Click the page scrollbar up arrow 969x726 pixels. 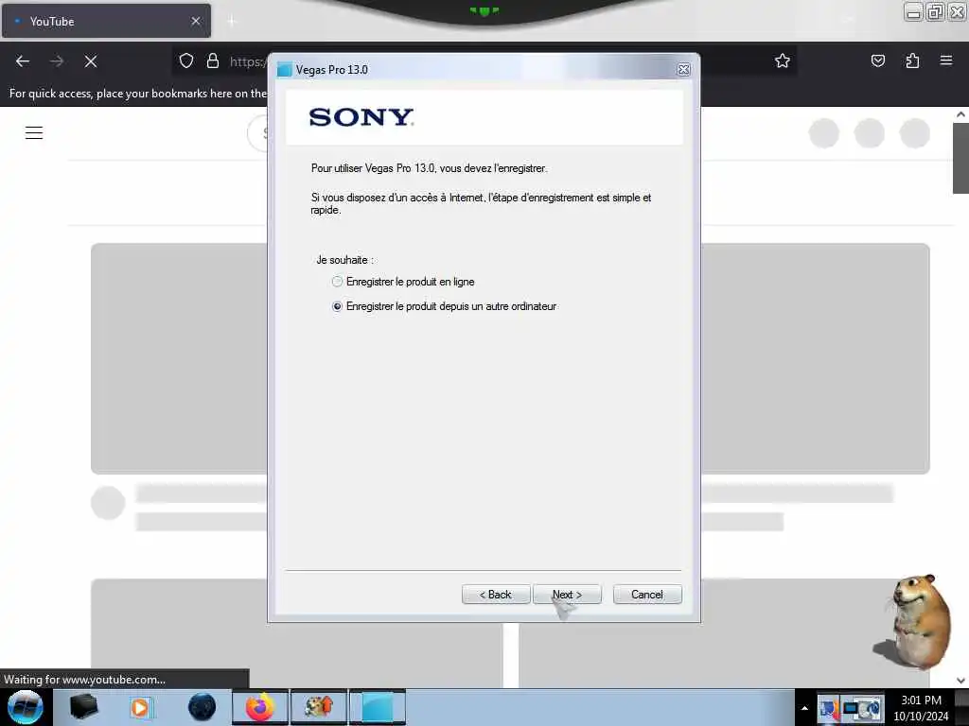click(960, 114)
